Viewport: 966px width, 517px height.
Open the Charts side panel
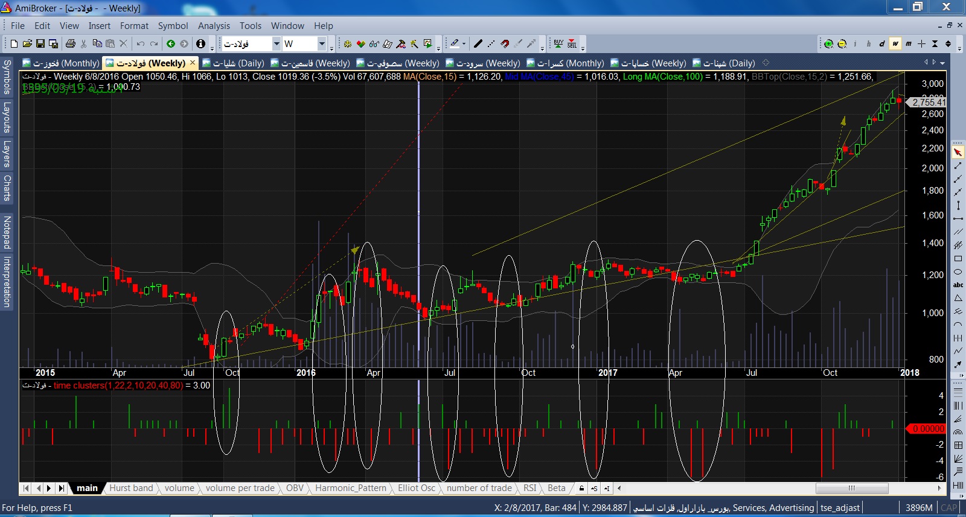(x=7, y=188)
